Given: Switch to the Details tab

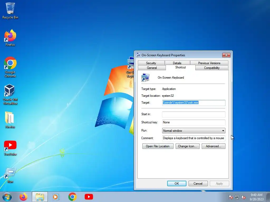Looking at the screenshot, I should (177, 63).
